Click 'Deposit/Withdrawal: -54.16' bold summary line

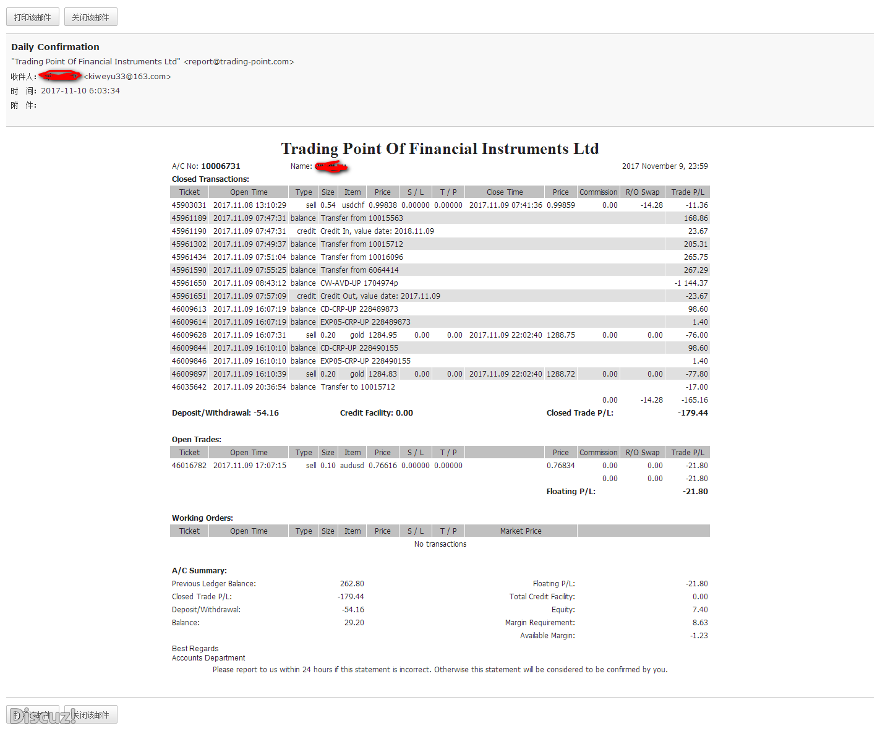(x=225, y=413)
